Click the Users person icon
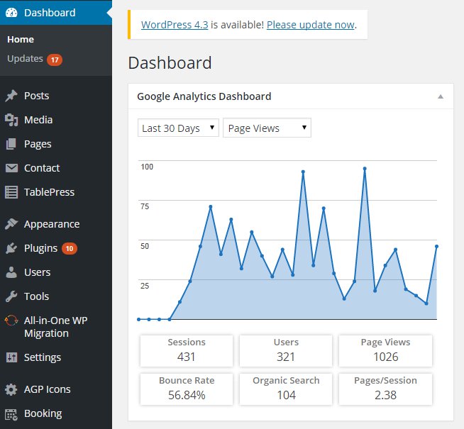Image resolution: width=464 pixels, height=429 pixels. pos(11,272)
